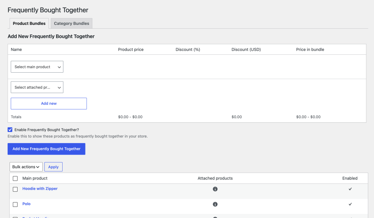Click the Enabled column header
The image size is (374, 218).
350,178
